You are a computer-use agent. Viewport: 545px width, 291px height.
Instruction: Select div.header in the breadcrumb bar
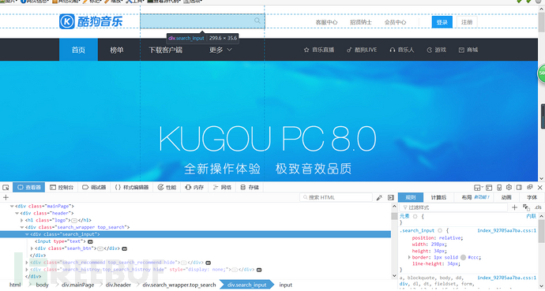[118, 285]
